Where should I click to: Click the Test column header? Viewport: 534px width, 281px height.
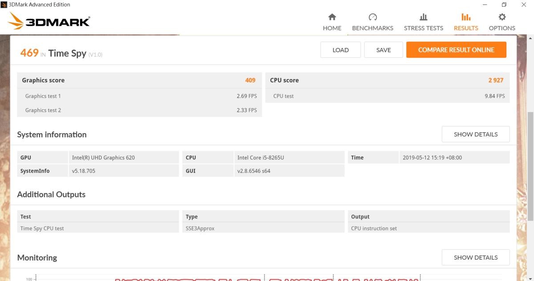click(x=98, y=217)
